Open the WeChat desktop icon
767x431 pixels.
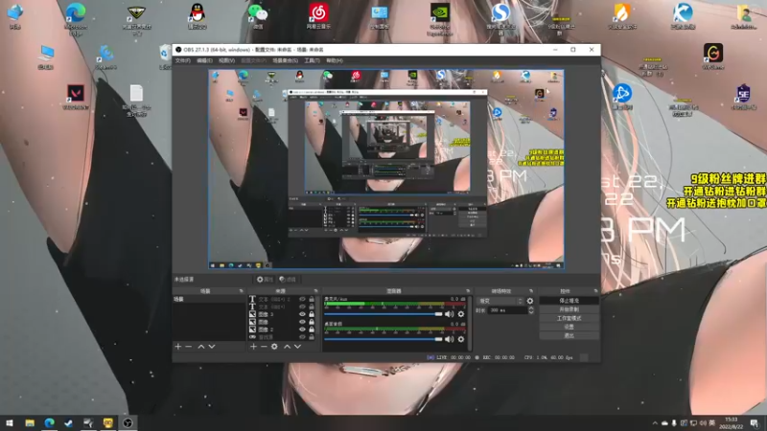tap(258, 15)
